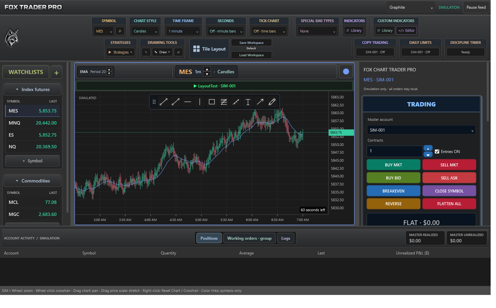Open the Strategies dropdown
The image size is (496, 308).
coord(121,52)
